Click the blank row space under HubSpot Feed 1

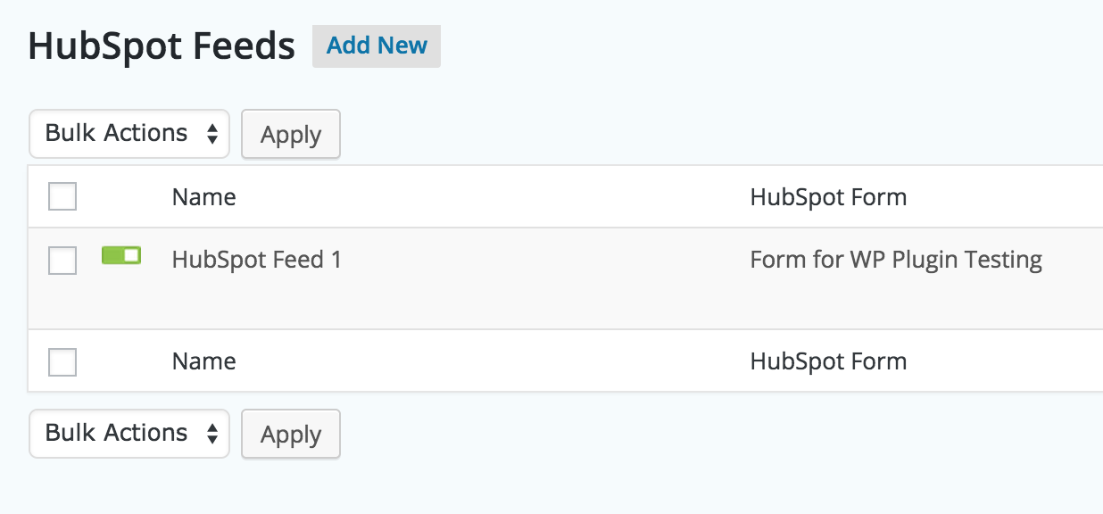pos(446,303)
